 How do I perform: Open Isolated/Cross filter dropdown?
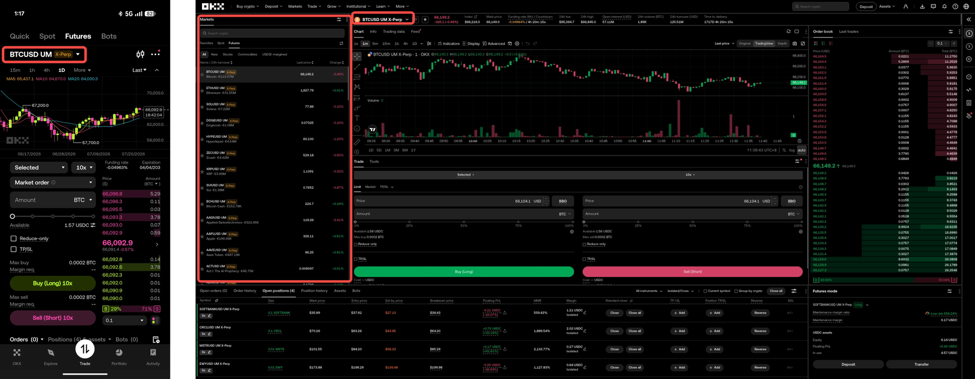(x=681, y=291)
